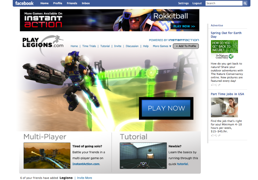Click thumbs-up icon under Nature Conservancy ad

[212, 85]
